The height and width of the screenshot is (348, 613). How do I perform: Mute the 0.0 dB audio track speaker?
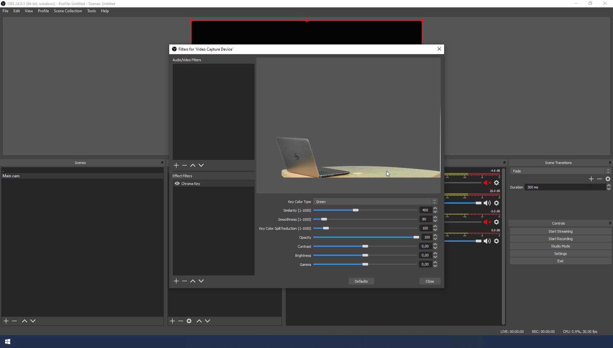tap(487, 241)
